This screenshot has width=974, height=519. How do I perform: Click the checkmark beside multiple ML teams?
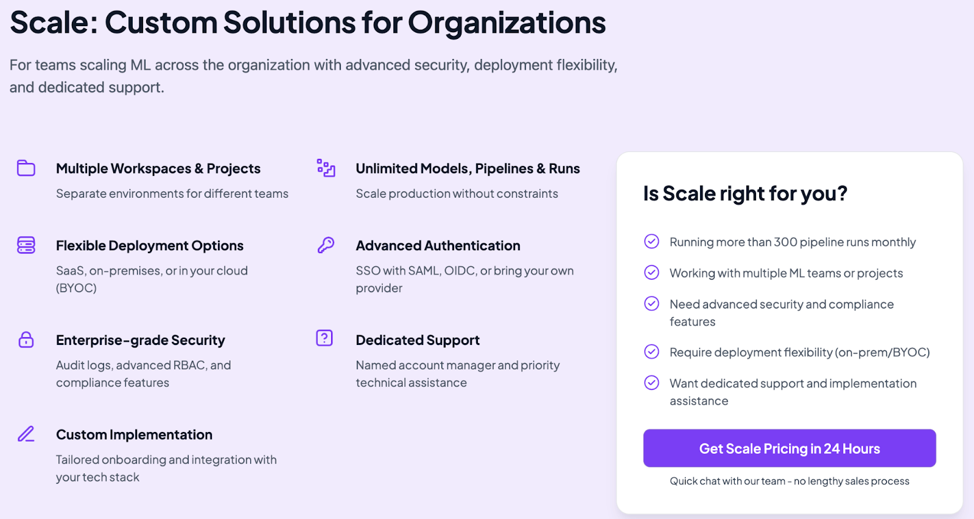tap(651, 273)
